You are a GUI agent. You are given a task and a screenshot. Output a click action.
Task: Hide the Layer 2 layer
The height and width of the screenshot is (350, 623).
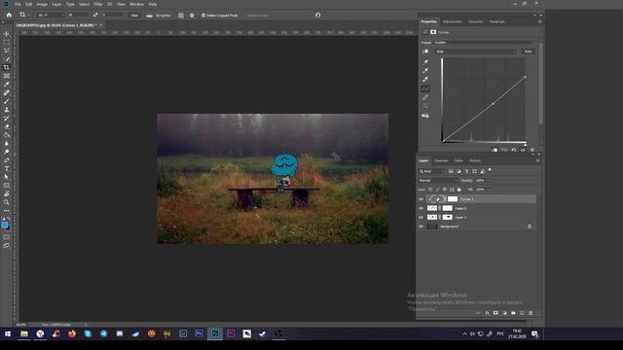coord(421,208)
